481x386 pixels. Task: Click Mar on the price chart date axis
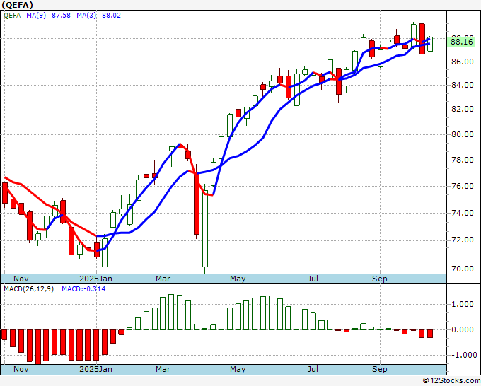coord(163,279)
